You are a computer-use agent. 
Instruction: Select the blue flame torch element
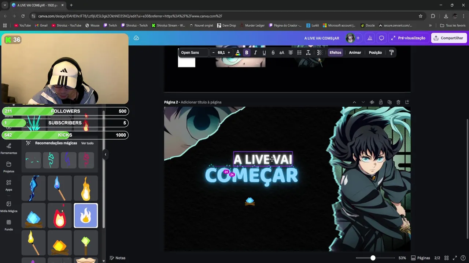click(60, 188)
